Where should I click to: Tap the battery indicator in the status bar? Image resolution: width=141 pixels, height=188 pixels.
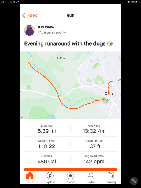(x=138, y=2)
